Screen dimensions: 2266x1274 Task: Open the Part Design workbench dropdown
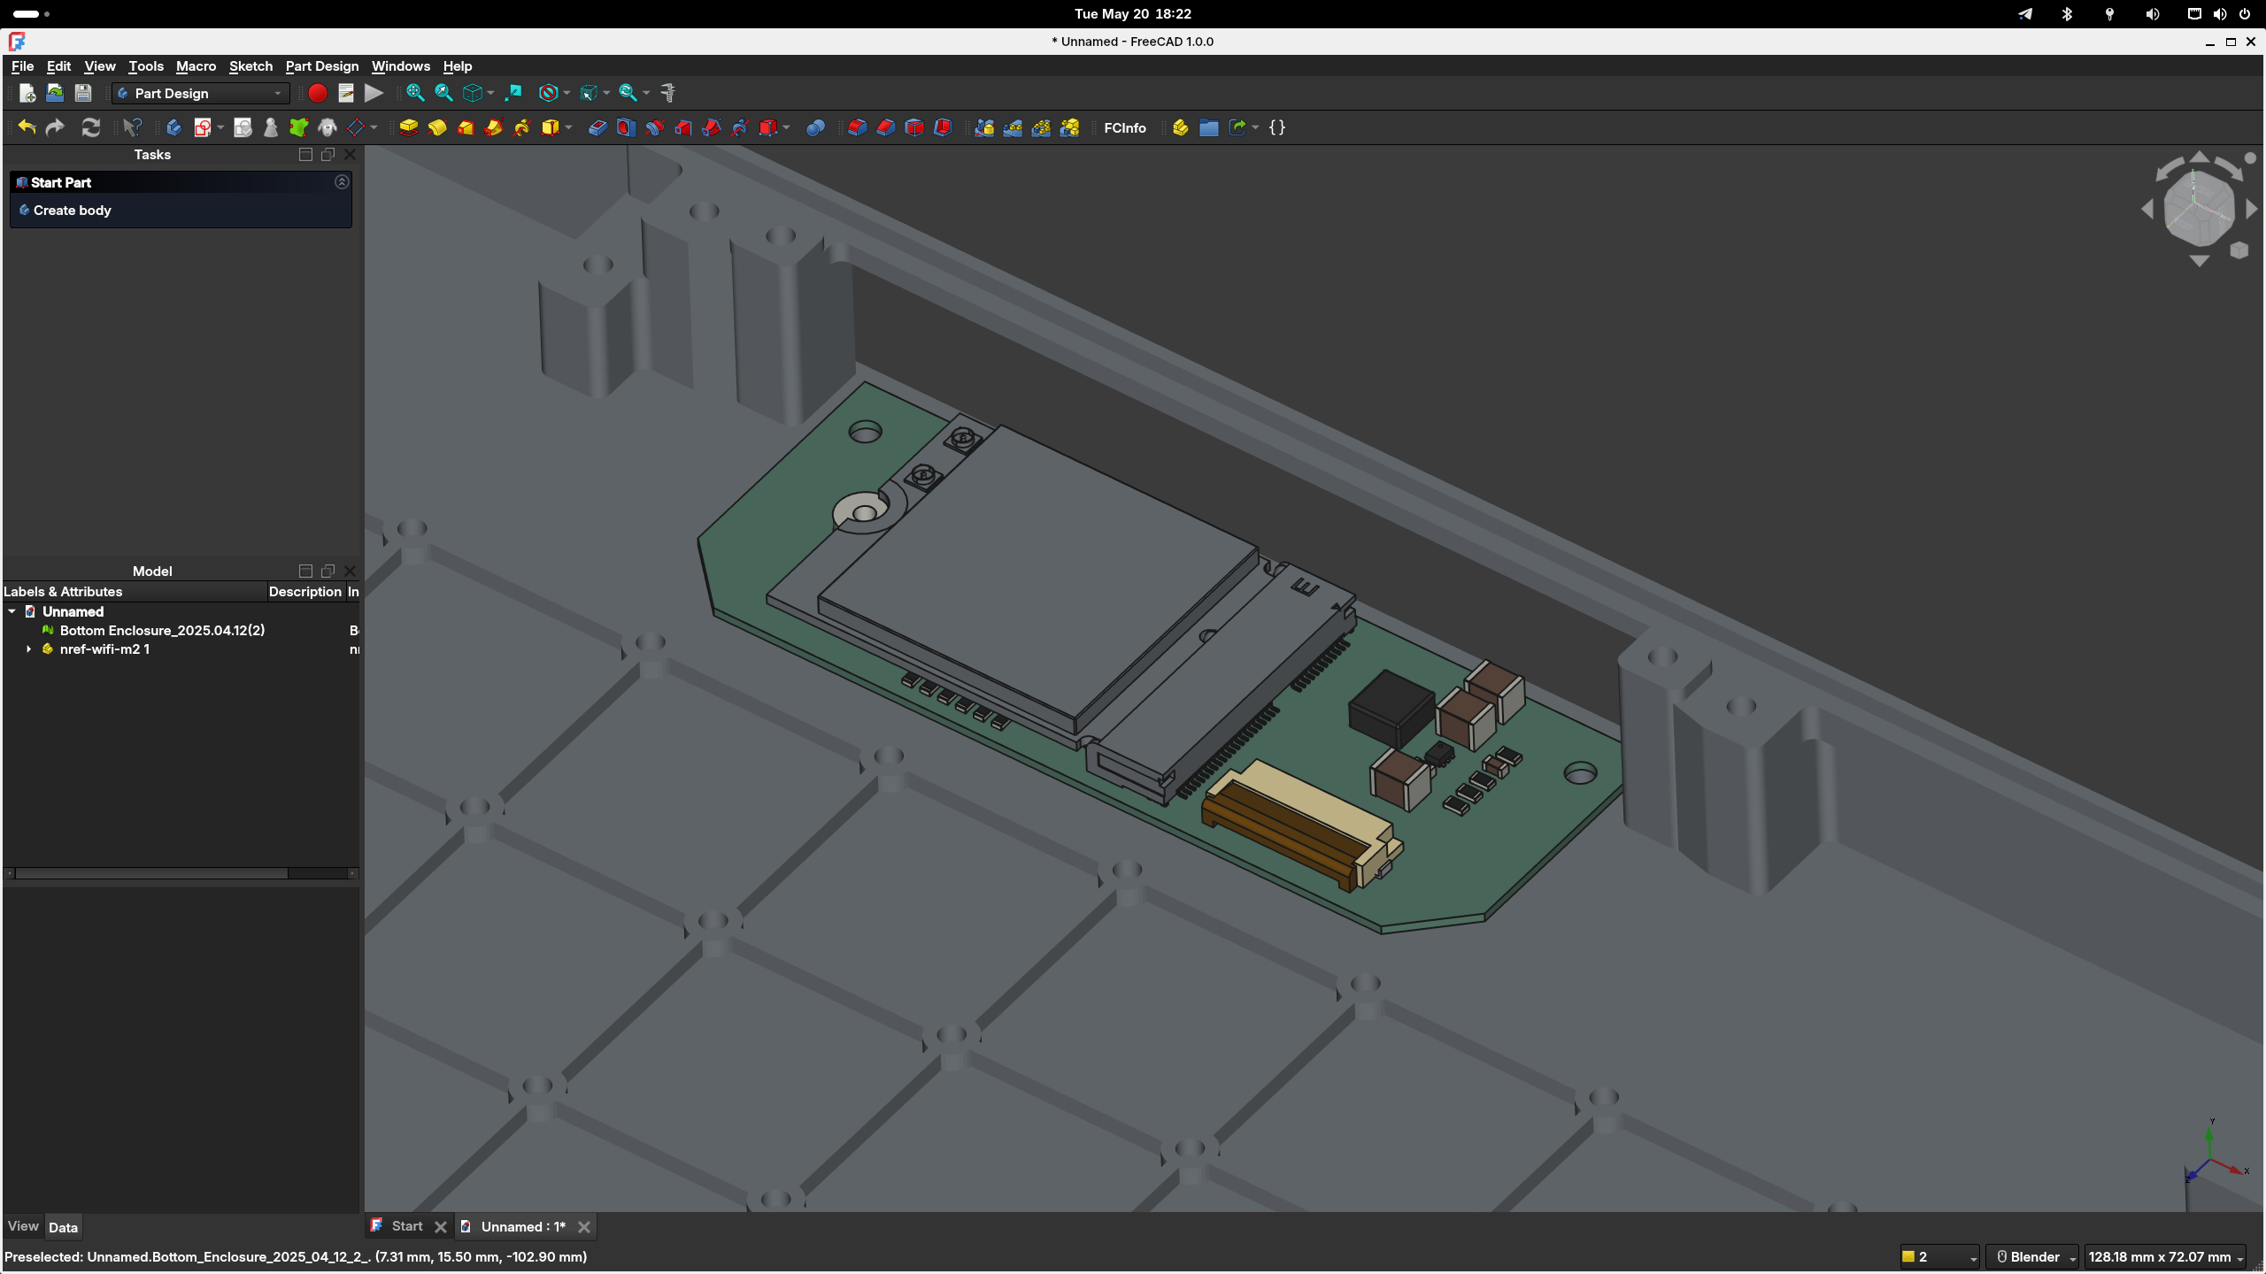click(x=201, y=93)
